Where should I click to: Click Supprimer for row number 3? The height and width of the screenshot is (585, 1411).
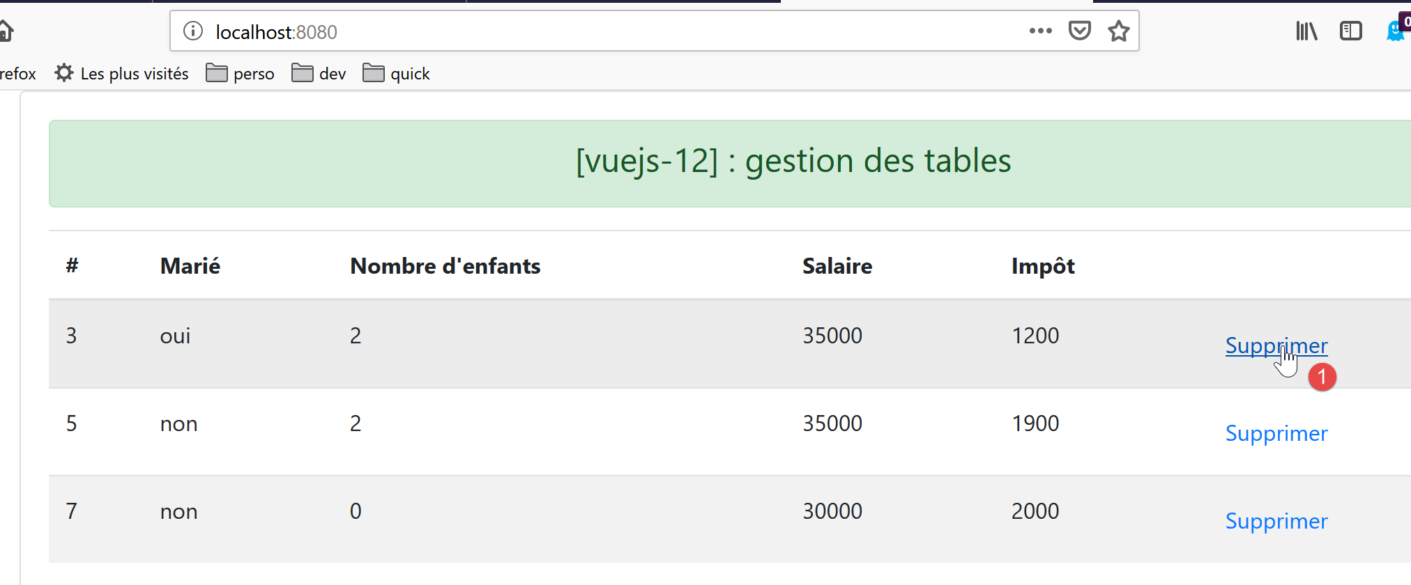coord(1276,345)
